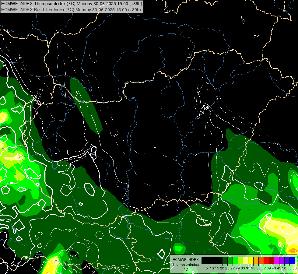Select the medium green 25–27 legend swatch
The height and width of the screenshot is (274, 298).
[x=230, y=260]
